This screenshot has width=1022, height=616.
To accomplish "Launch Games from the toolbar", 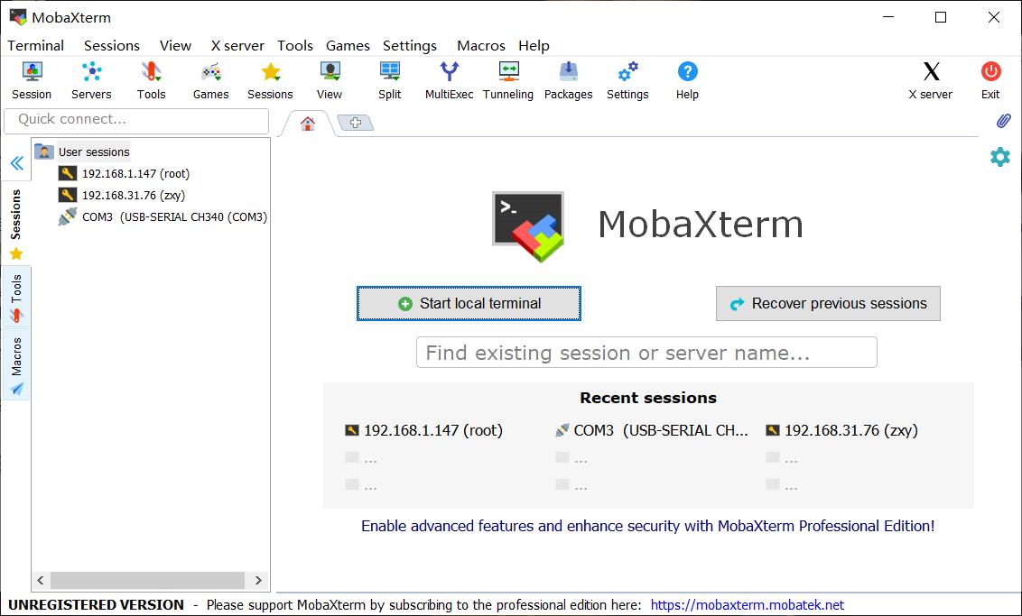I will tap(209, 79).
